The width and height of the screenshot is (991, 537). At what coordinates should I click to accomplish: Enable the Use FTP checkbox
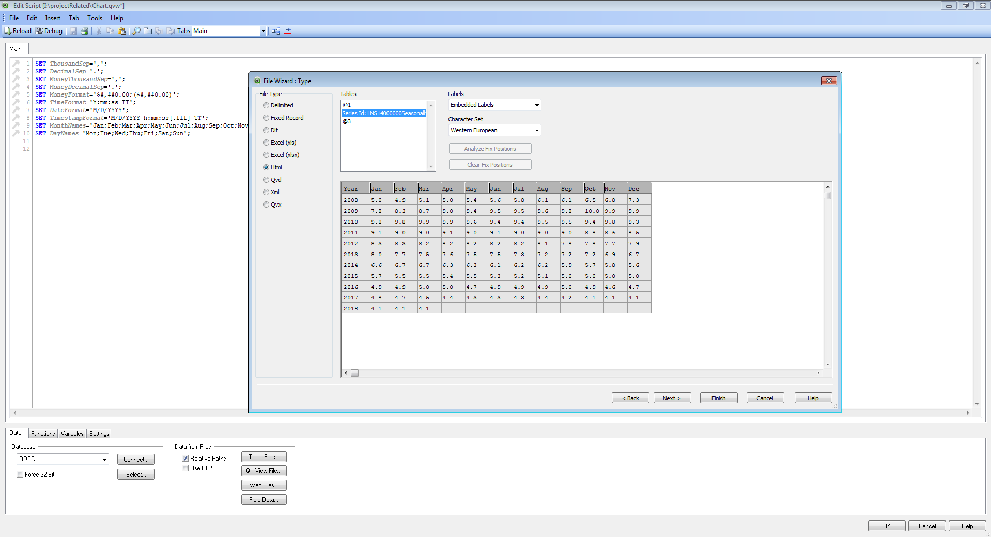(x=185, y=468)
